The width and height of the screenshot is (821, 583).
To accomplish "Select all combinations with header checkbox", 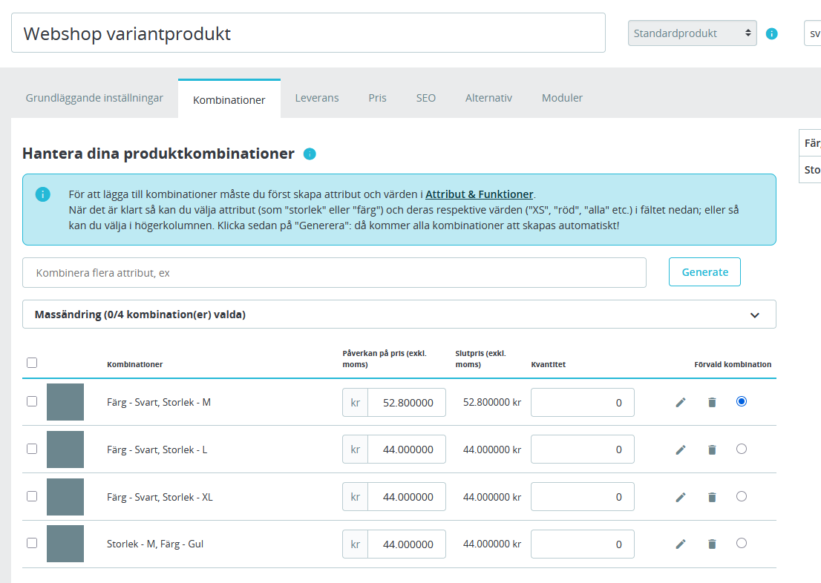I will pyautogui.click(x=32, y=363).
